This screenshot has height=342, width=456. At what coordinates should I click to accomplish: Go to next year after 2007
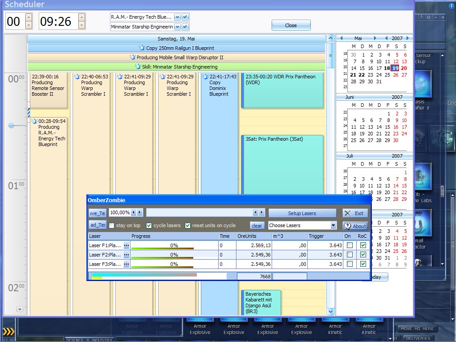coord(407,38)
